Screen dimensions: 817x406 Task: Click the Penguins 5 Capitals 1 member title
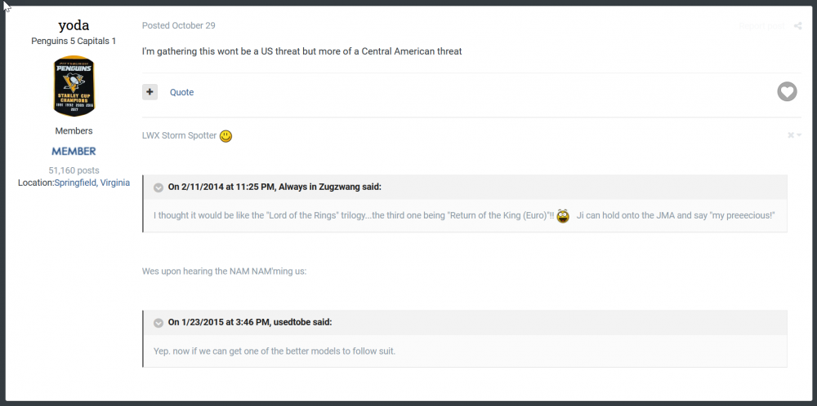point(74,41)
